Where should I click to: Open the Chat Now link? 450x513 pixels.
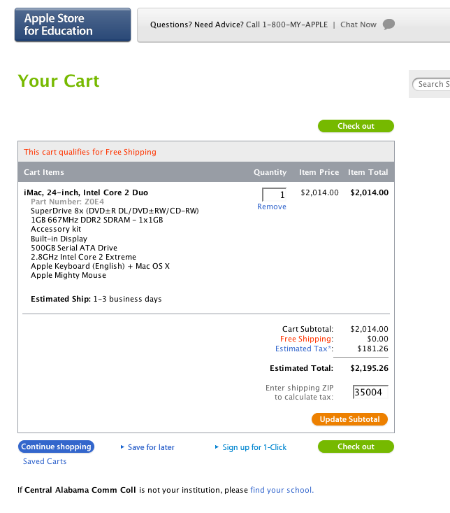pyautogui.click(x=358, y=24)
